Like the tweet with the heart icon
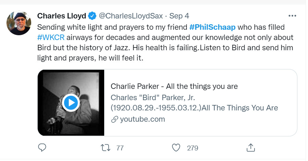This screenshot has width=308, height=161. (176, 148)
